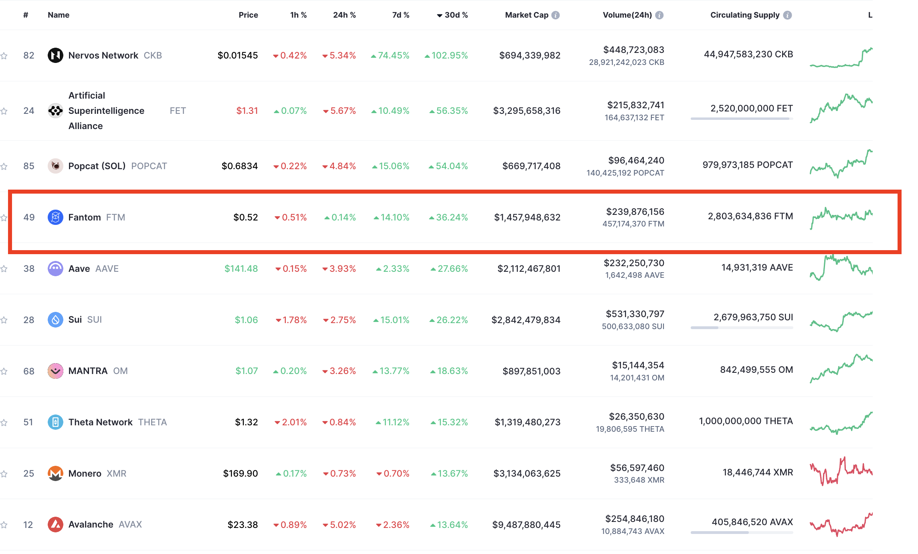The height and width of the screenshot is (554, 918).
Task: Click the Popcat (SOL) coin logo
Action: [55, 166]
